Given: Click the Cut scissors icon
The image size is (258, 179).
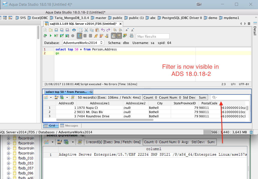Looking at the screenshot, I should [x=86, y=30].
